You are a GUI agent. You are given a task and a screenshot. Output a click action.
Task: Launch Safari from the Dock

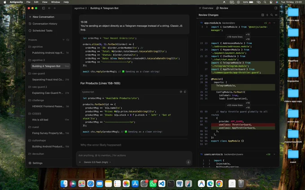pos(91,183)
